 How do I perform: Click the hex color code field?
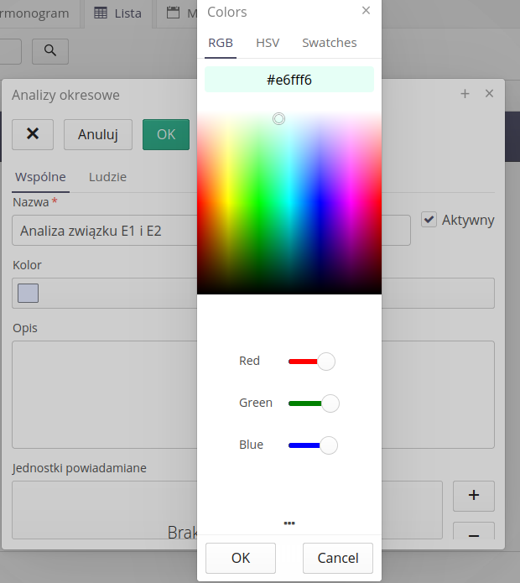(289, 80)
